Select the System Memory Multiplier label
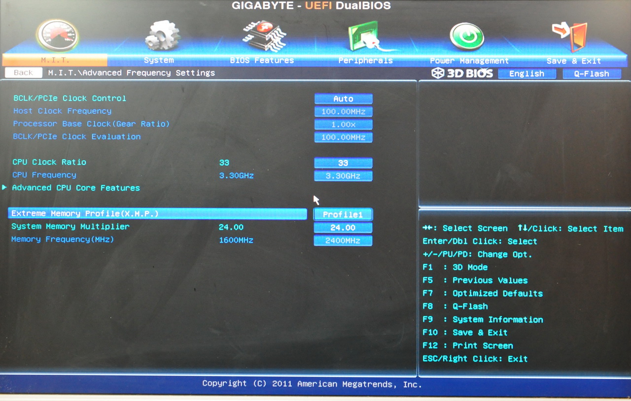 (x=70, y=227)
